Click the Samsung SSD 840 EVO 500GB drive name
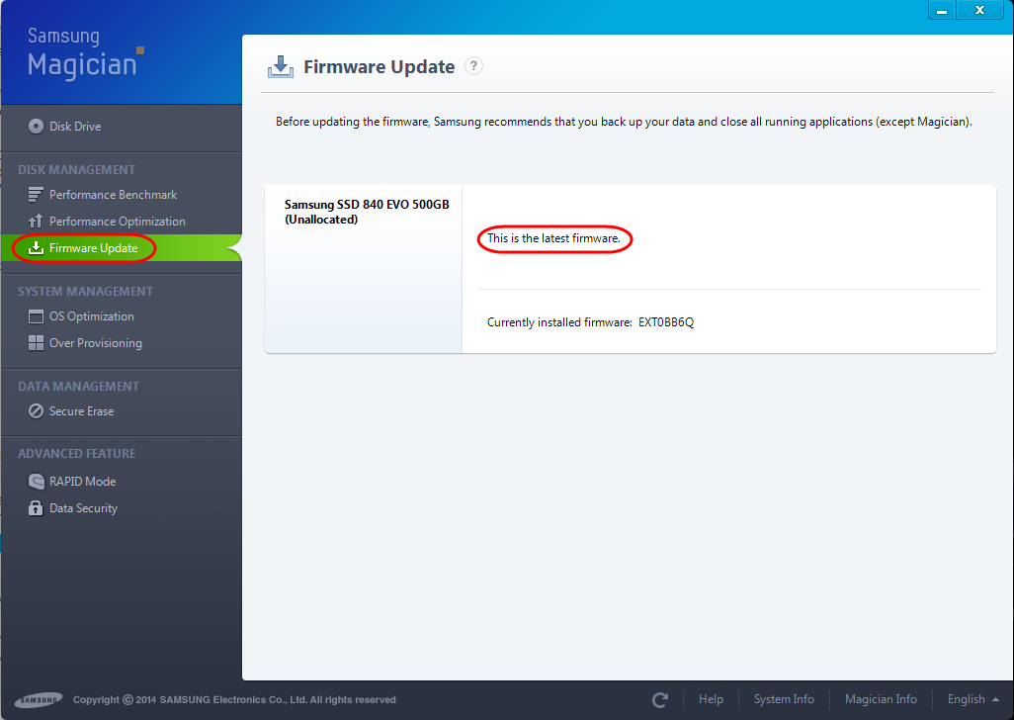Image resolution: width=1014 pixels, height=720 pixels. tap(367, 205)
